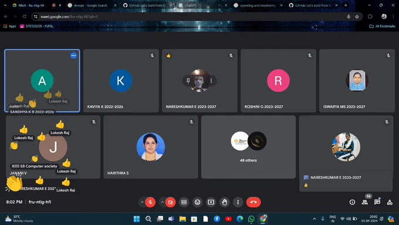This screenshot has width=399, height=225.
Task: Bookmark this page with the star icon
Action: [357, 16]
